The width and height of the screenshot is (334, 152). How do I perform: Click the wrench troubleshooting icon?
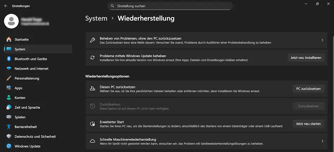[x=92, y=40]
